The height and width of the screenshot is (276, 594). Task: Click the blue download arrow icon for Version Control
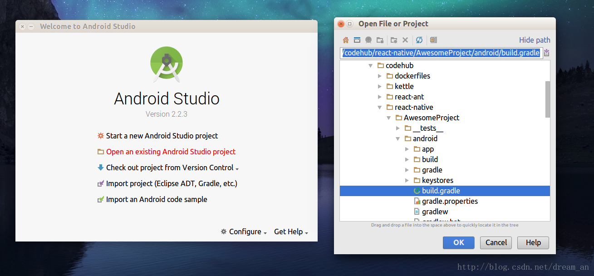pos(101,168)
